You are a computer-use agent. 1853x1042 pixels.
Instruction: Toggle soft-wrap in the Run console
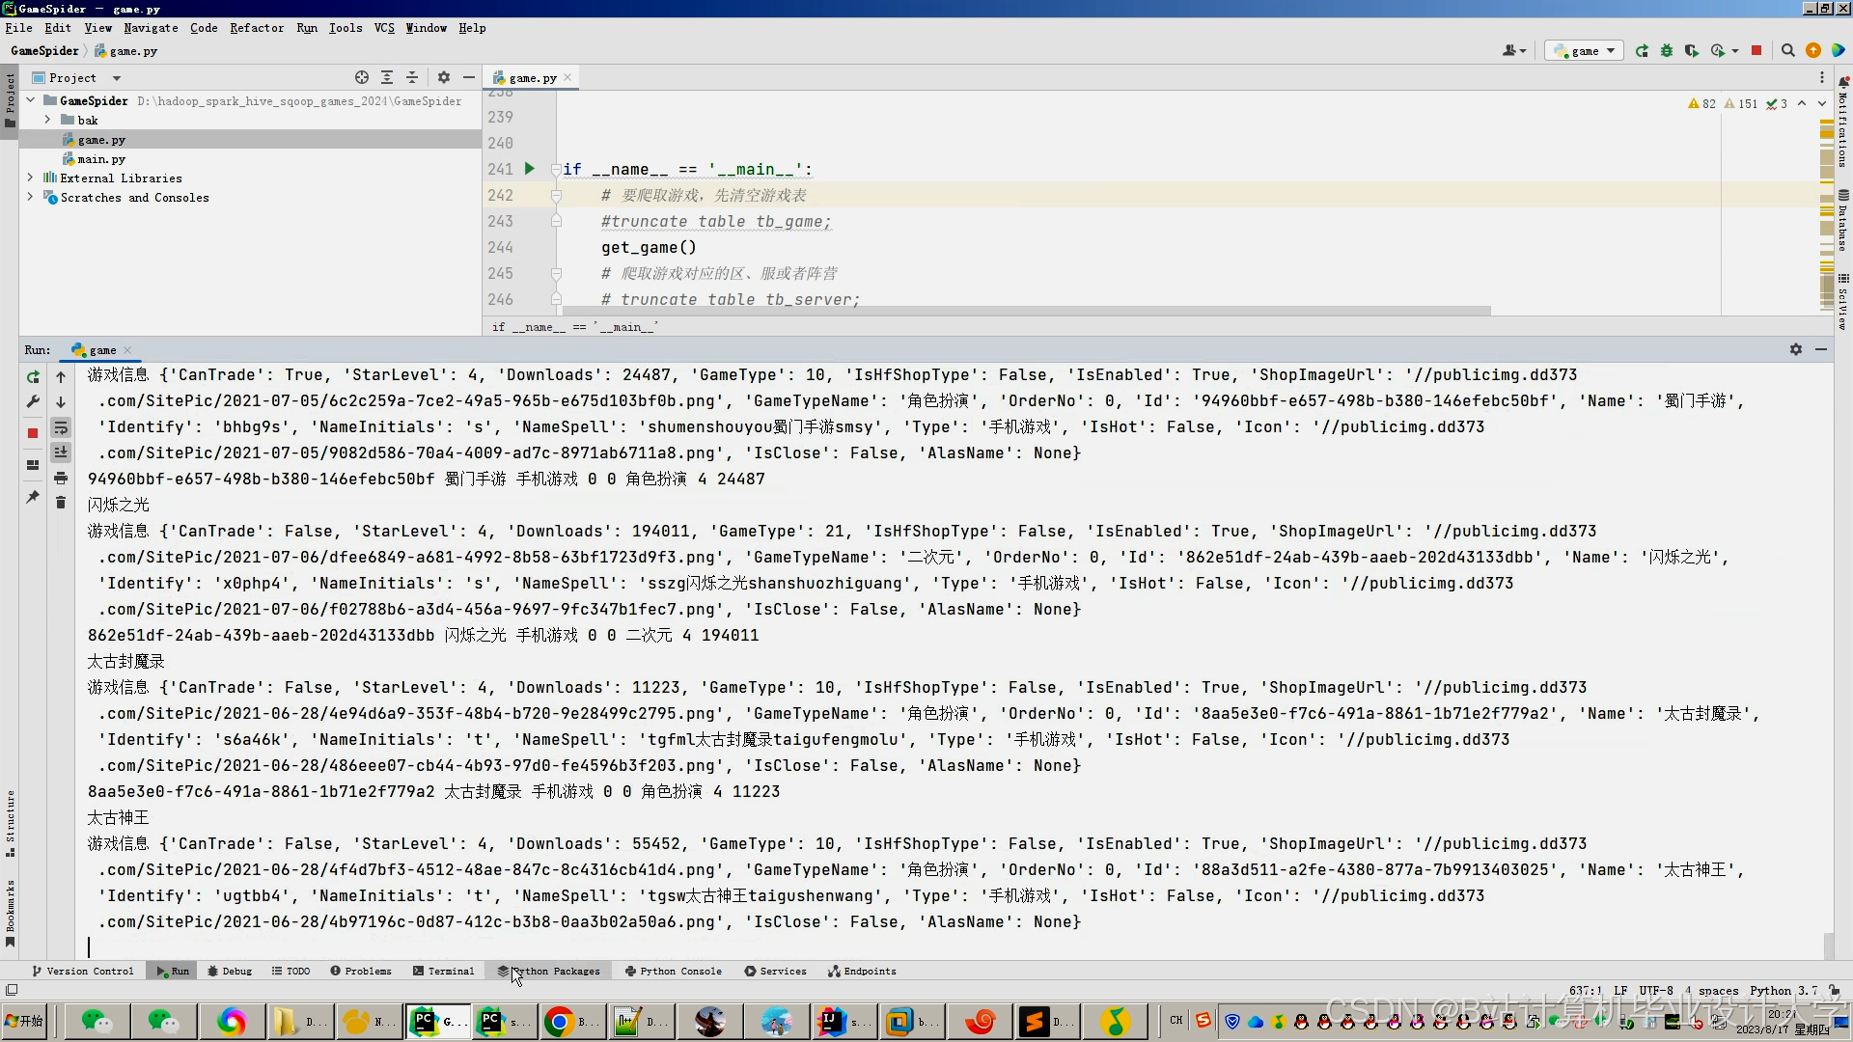point(61,427)
